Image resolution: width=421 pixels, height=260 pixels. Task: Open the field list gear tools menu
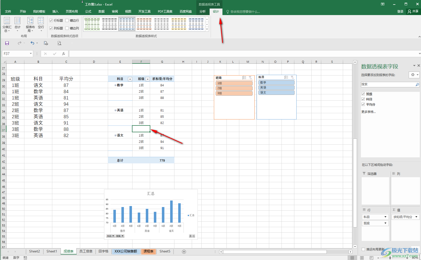click(414, 75)
